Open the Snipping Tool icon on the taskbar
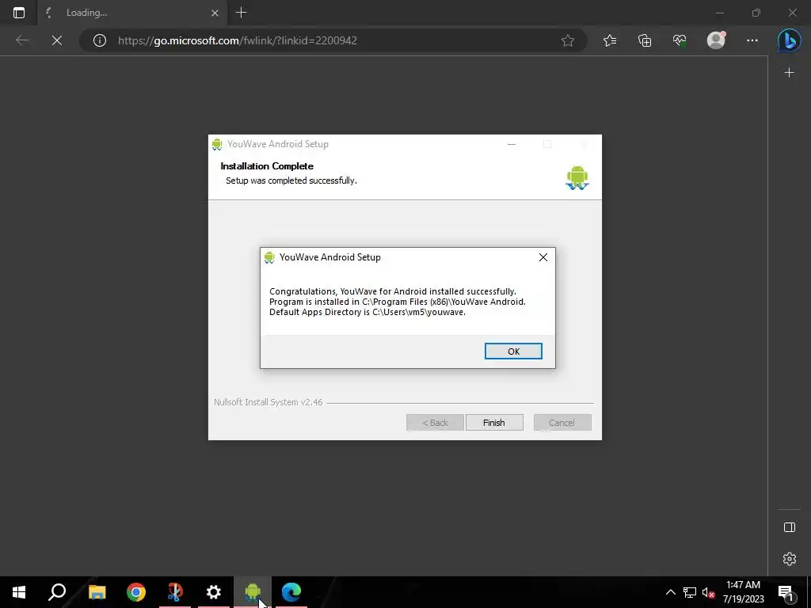811x608 pixels. pyautogui.click(x=175, y=592)
